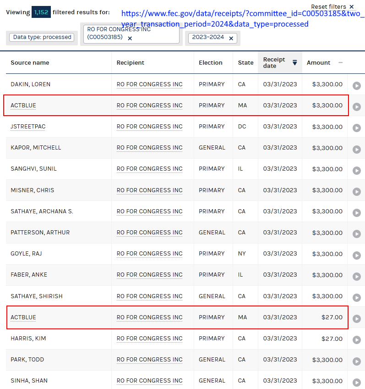Image resolution: width=365 pixels, height=389 pixels.
Task: Expand details for SANGHVI, SUNIL row
Action: pos(357,171)
